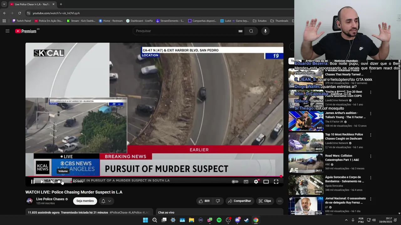Open options menu for Águia Sorocaba video

click(371, 177)
